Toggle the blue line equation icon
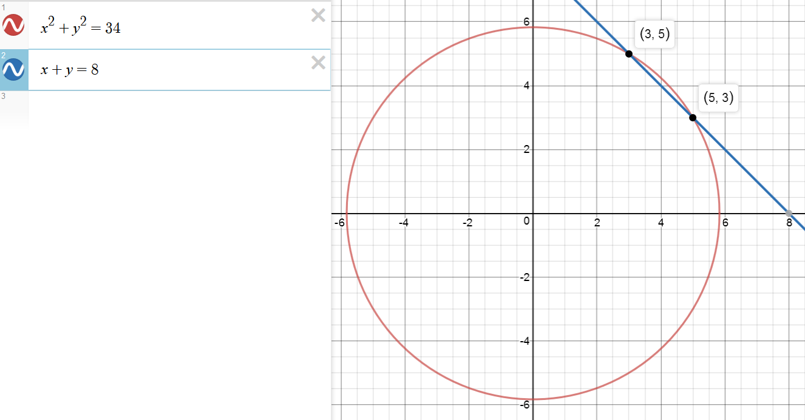Image resolution: width=805 pixels, height=420 pixels. [x=13, y=70]
